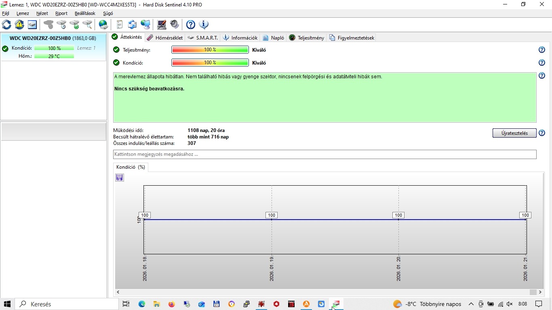This screenshot has height=310, width=552.
Task: Click the help icon next to Teljesítmény
Action: point(542,50)
